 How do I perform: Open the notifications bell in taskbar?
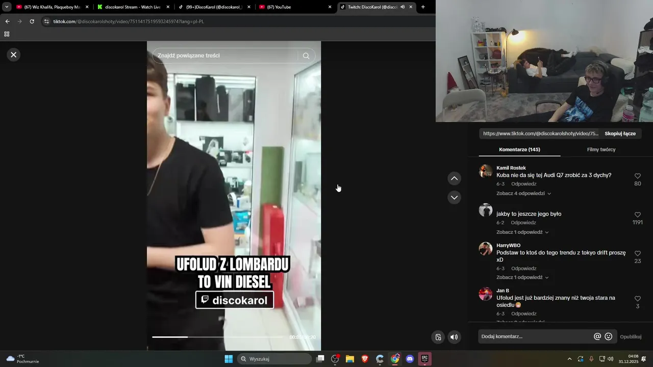click(x=644, y=359)
